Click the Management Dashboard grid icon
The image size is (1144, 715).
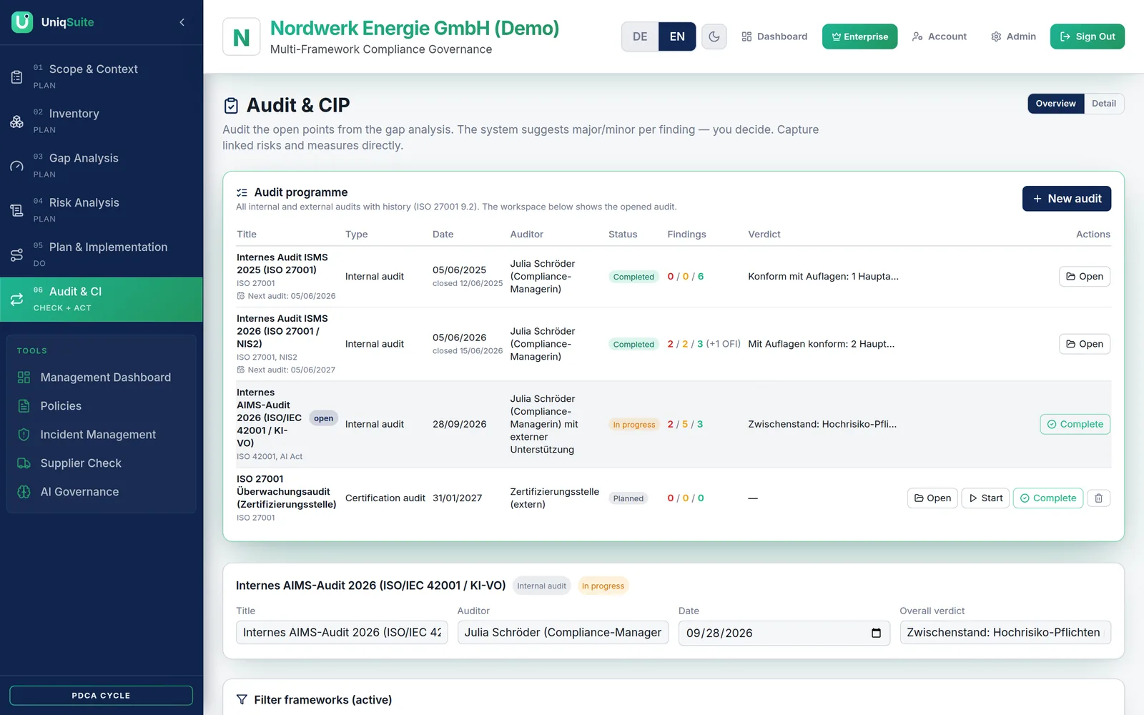(24, 378)
